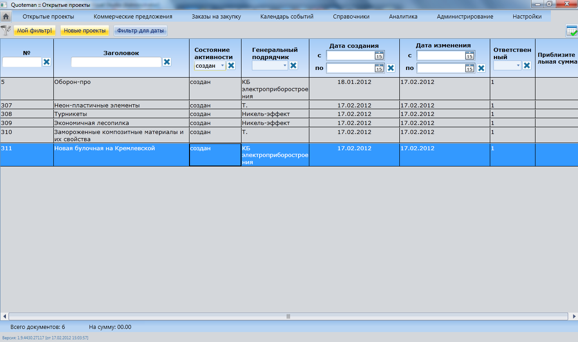Image resolution: width=578 pixels, height=342 pixels.
Task: Clear the Состояние активности filter
Action: tap(231, 65)
